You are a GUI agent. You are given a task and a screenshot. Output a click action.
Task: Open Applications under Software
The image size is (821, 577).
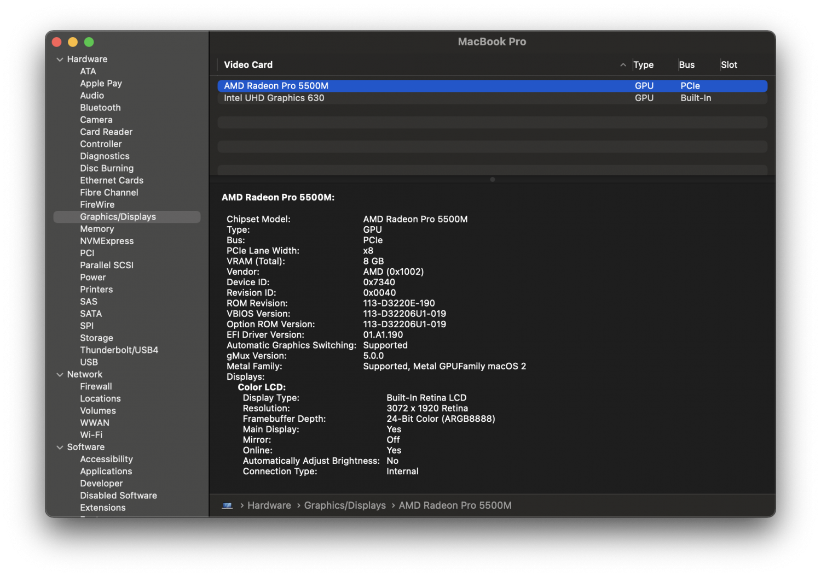pyautogui.click(x=106, y=472)
